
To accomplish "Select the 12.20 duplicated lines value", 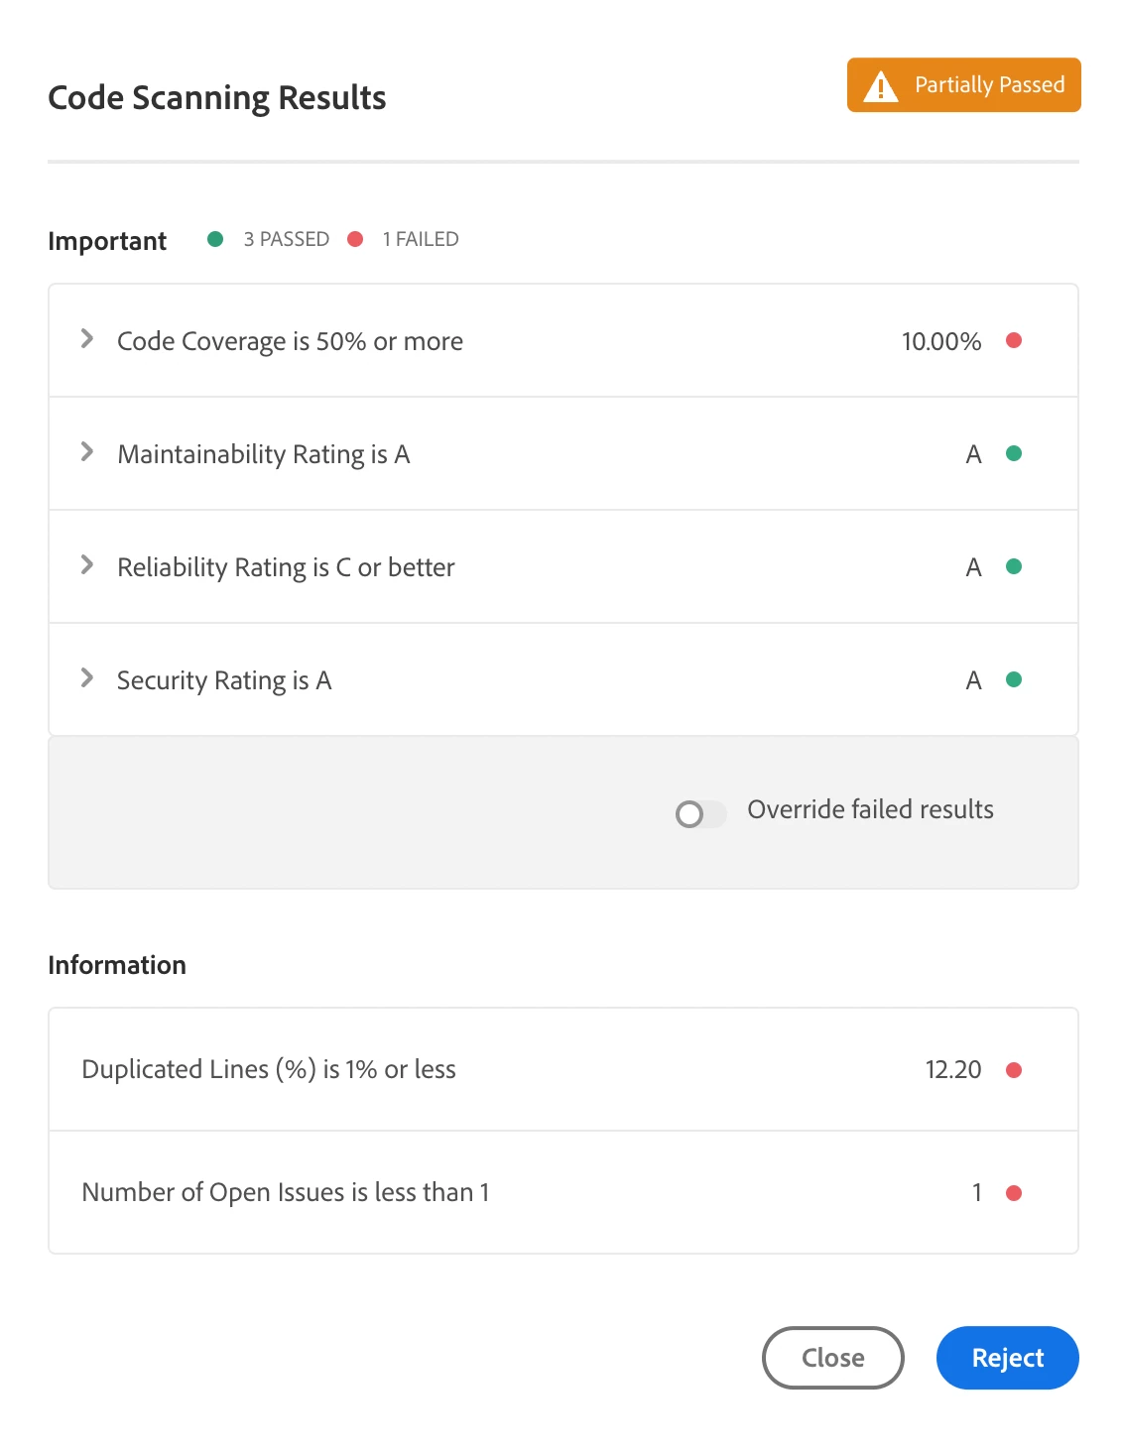I will pos(953,1069).
